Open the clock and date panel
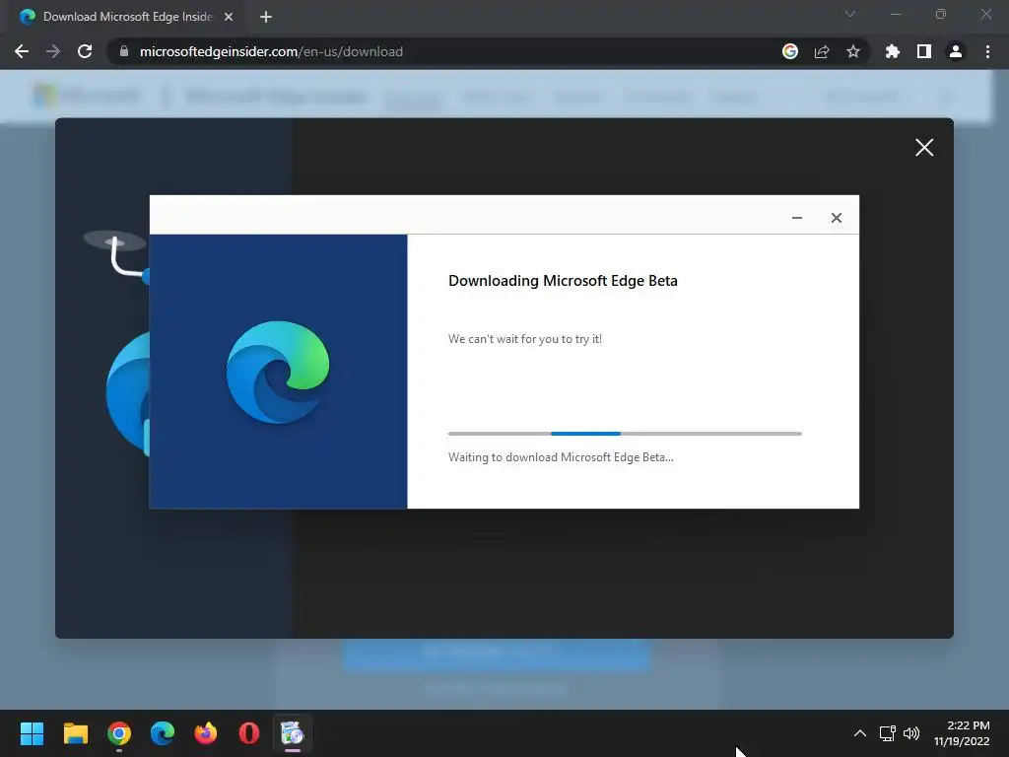Screen dimensions: 1009x757 point(962,733)
